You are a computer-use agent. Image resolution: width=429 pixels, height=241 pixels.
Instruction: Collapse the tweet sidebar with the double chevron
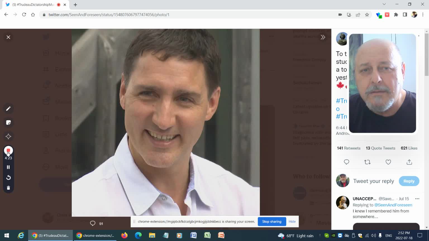323,37
